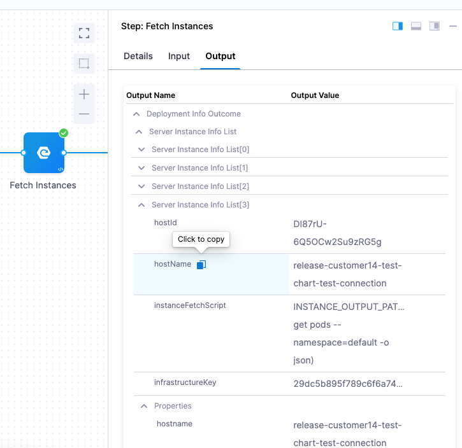
Task: Collapse Server Instance Info List[3]
Action: tap(141, 205)
